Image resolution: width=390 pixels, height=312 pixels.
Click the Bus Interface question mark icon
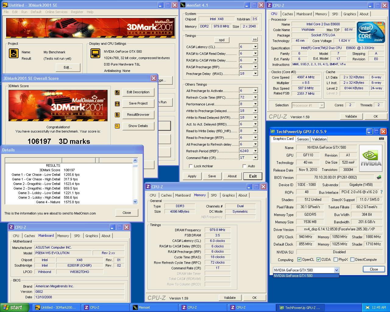tap(381, 192)
